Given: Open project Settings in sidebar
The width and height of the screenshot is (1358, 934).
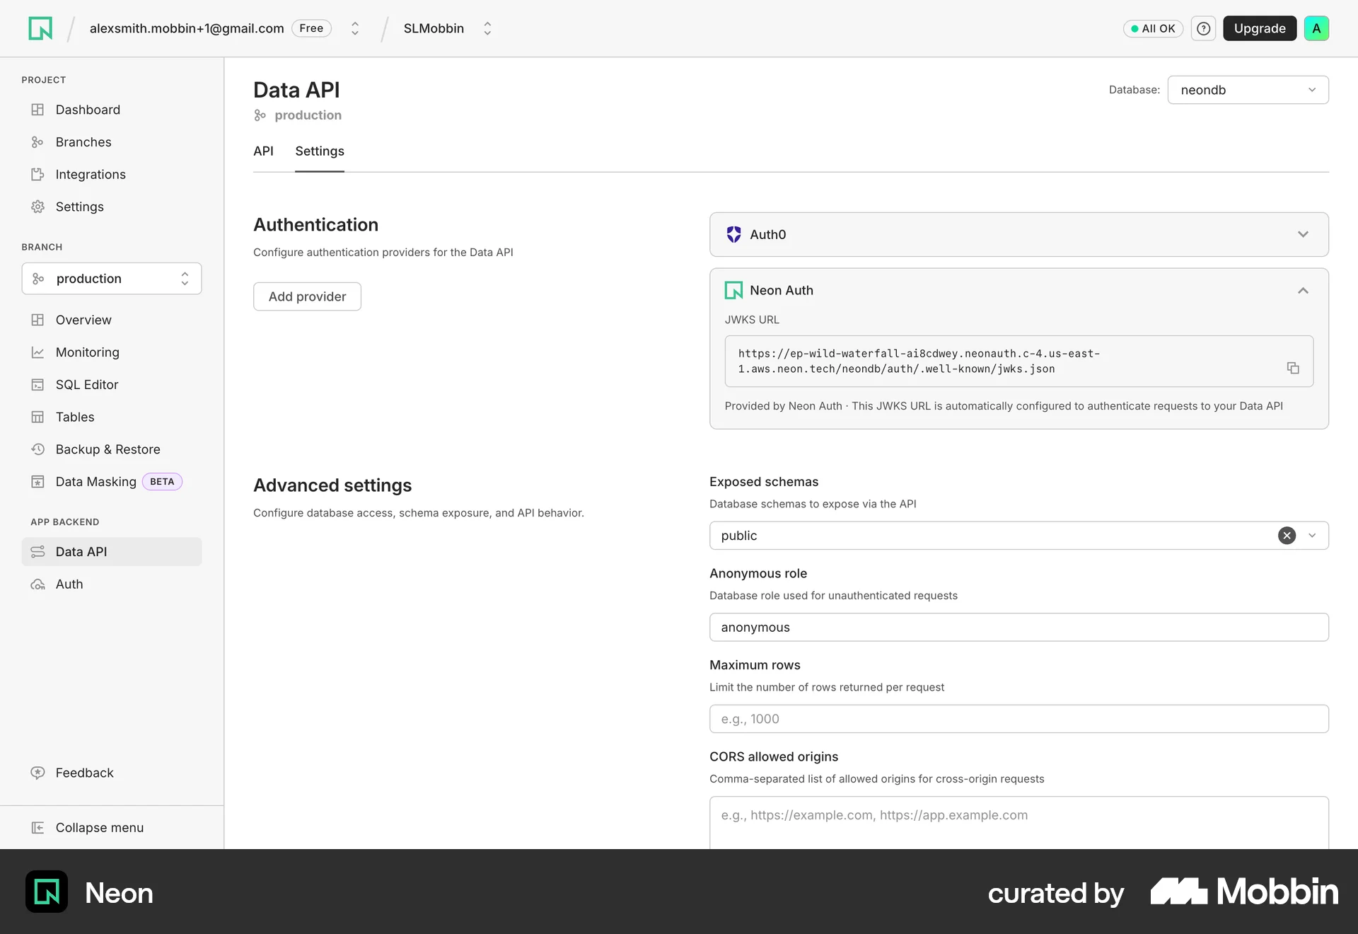Looking at the screenshot, I should point(112,207).
